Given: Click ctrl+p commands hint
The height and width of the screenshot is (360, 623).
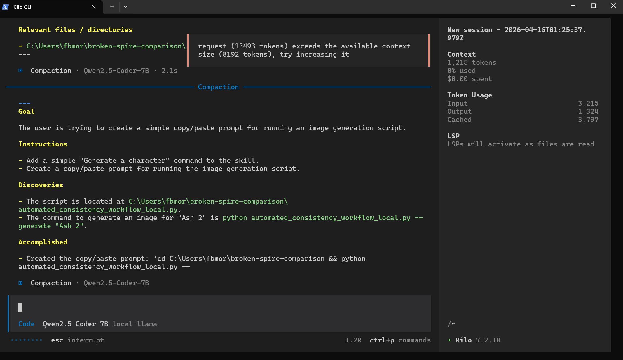Looking at the screenshot, I should 400,340.
